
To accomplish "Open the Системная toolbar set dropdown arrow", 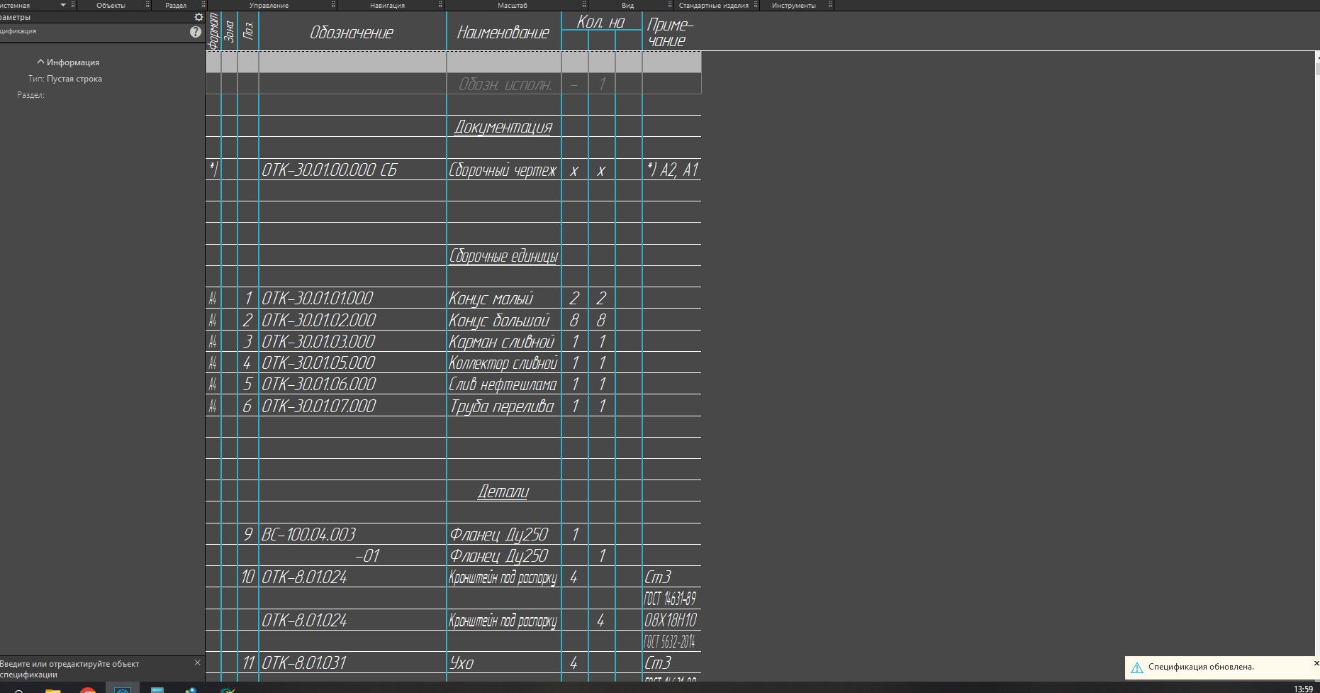I will (63, 5).
